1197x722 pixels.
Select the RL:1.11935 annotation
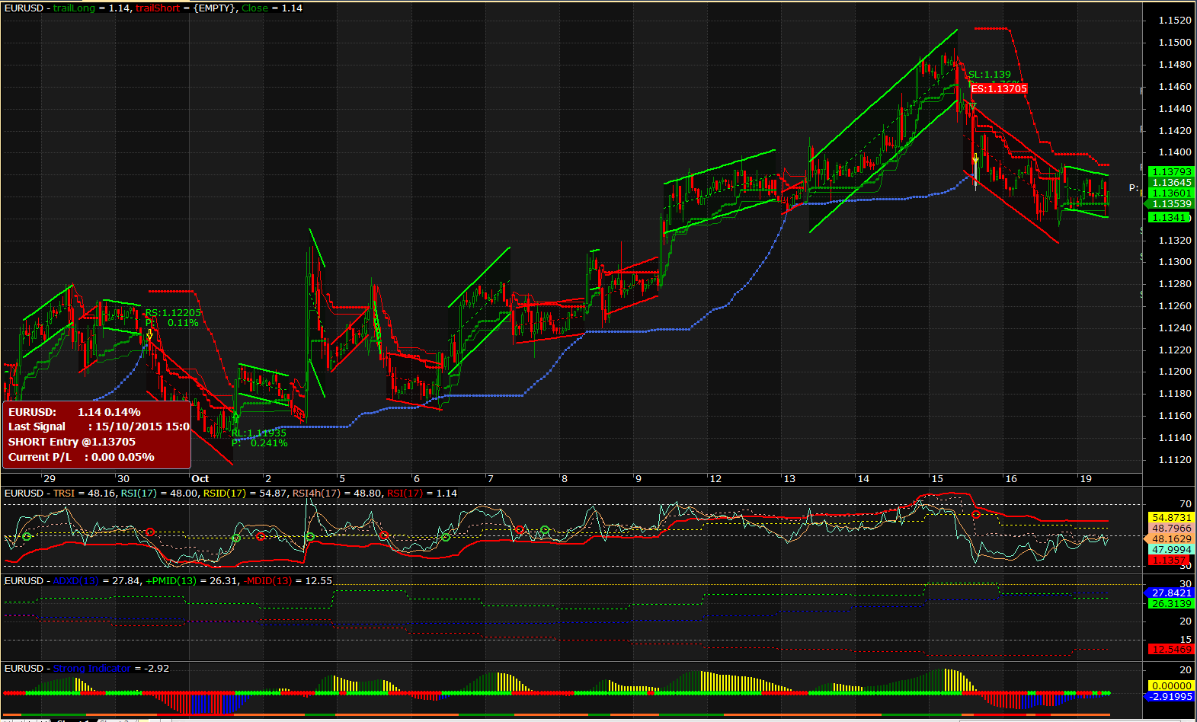(x=259, y=433)
